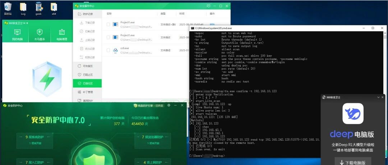This screenshot has width=388, height=165.
Task: Collapse the 防护记录 section in sidebar
Action: tap(87, 14)
